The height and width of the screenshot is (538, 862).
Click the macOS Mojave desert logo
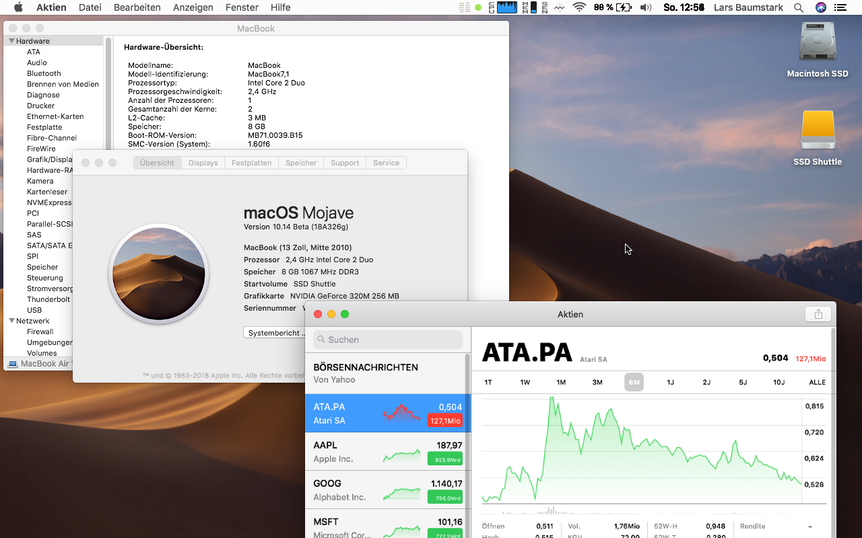click(159, 274)
